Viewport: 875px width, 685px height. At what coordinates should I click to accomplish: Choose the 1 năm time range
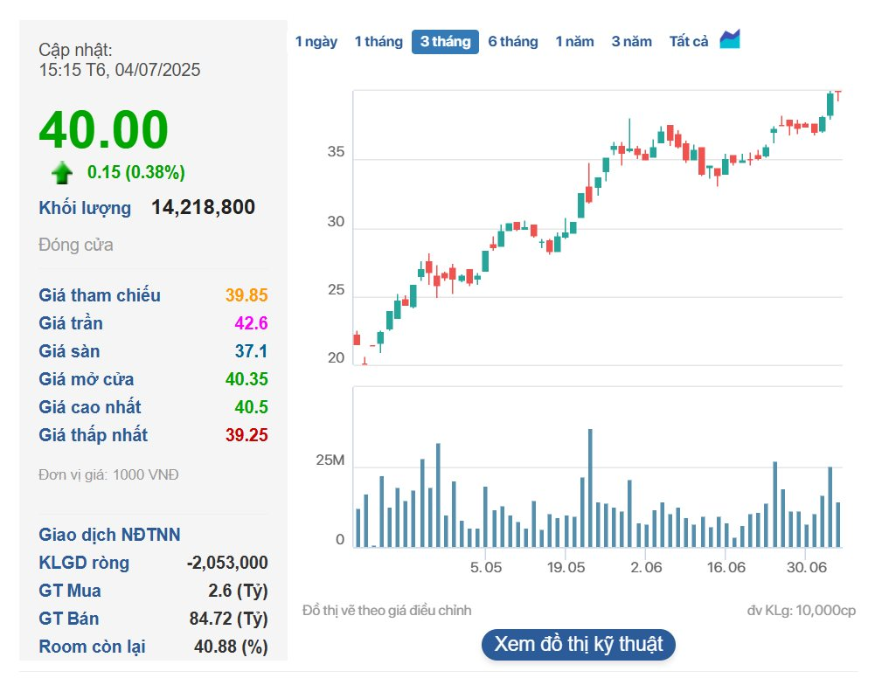click(574, 42)
